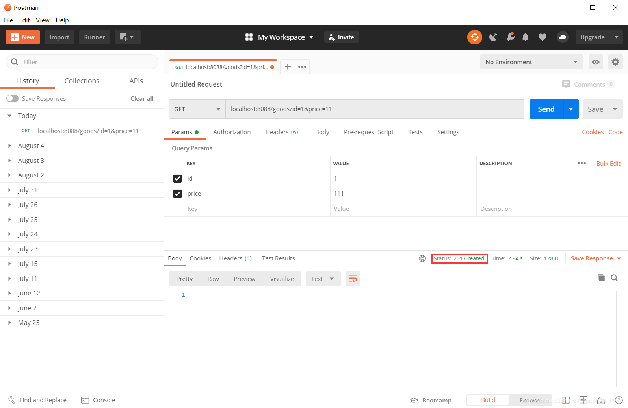Click the request URL input field
Image resolution: width=628 pixels, height=408 pixels.
375,109
